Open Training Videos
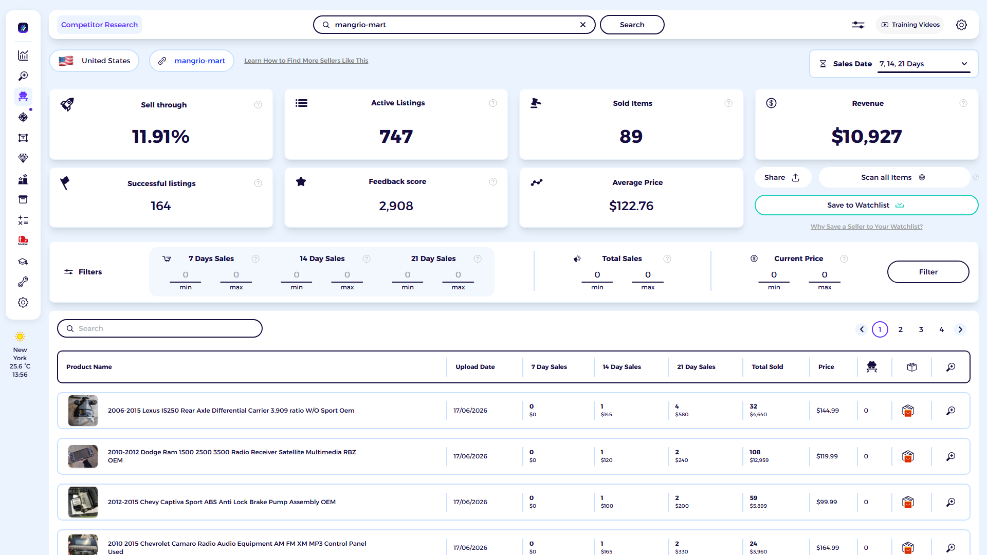Screen dimensions: 987x555 pos(910,25)
